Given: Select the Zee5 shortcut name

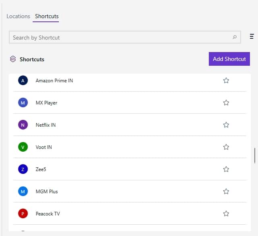Looking at the screenshot, I should [41, 169].
